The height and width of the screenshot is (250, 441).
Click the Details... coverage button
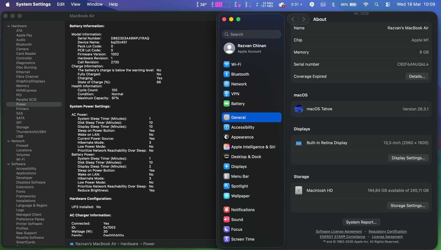417,76
